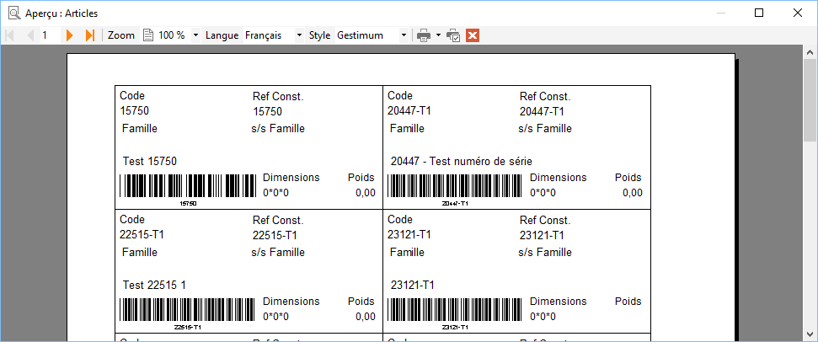Click the barcode labeled 22515-T1
The height and width of the screenshot is (342, 818).
188,310
